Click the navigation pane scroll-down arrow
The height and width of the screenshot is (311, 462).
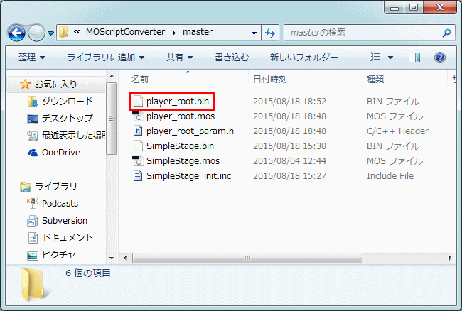click(112, 258)
